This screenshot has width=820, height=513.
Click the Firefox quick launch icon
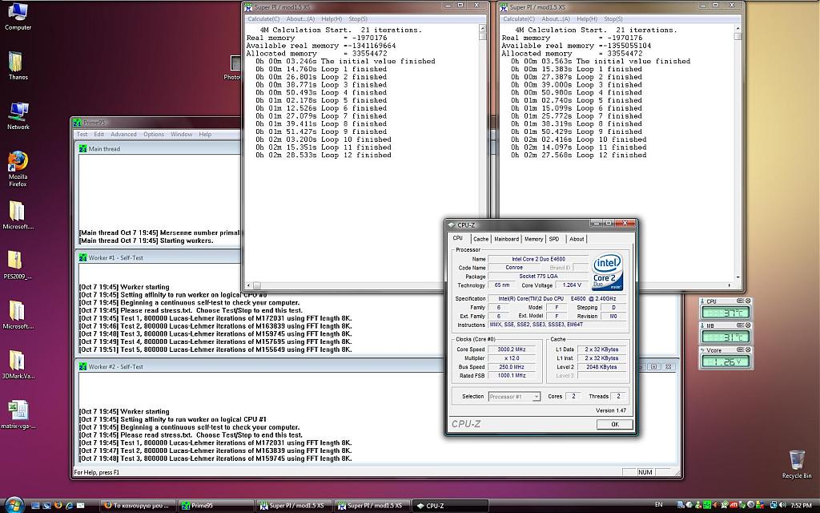pos(58,506)
